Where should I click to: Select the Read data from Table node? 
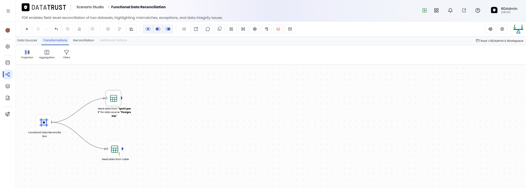point(115,149)
